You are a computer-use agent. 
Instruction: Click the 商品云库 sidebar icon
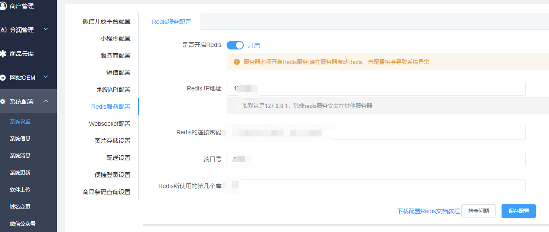point(3,54)
